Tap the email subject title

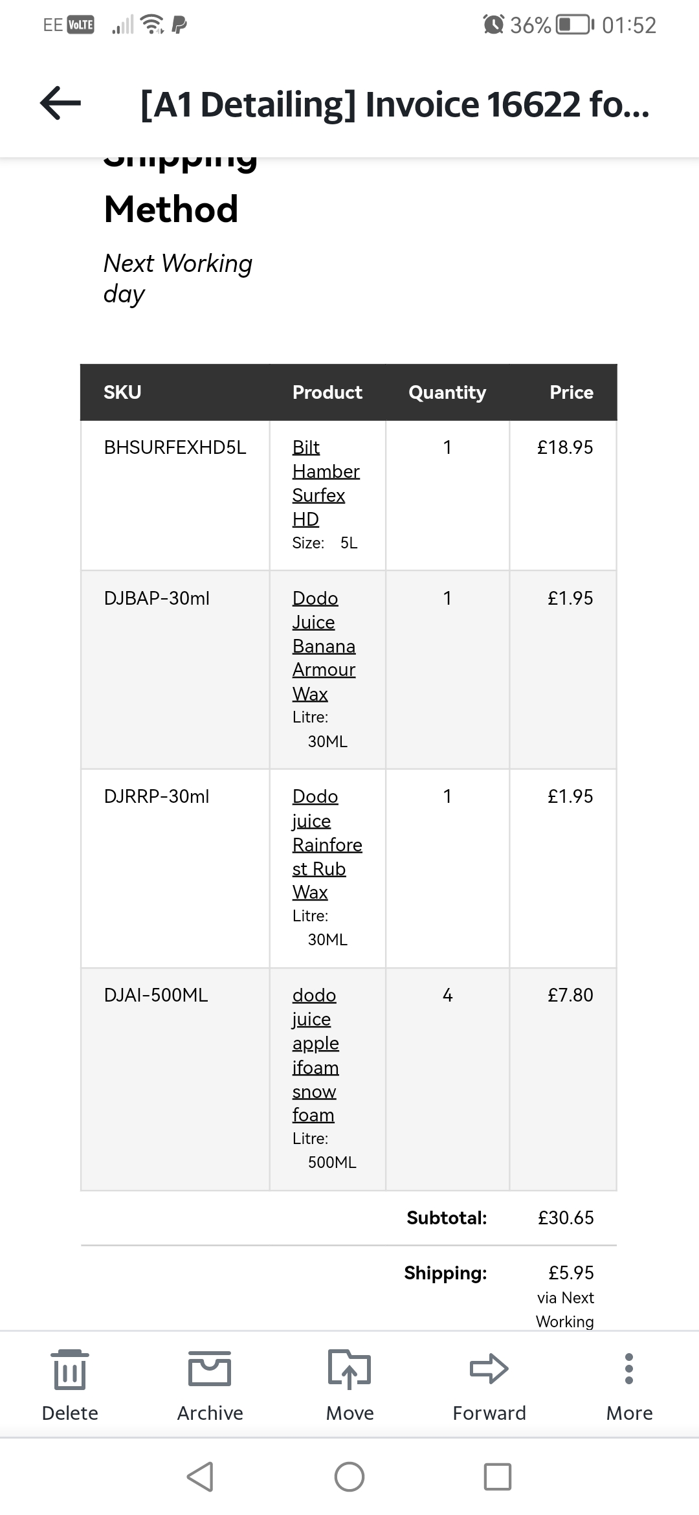[x=395, y=105]
